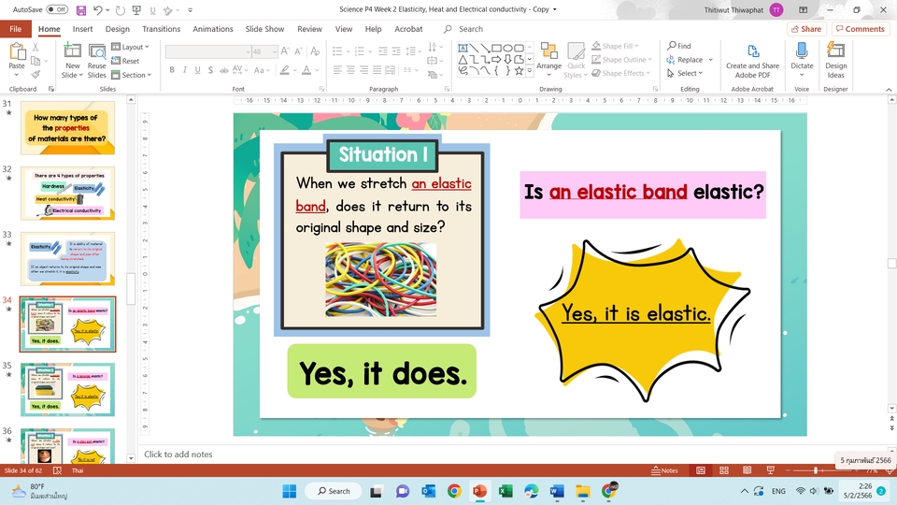Toggle Underline formatting

click(x=197, y=70)
